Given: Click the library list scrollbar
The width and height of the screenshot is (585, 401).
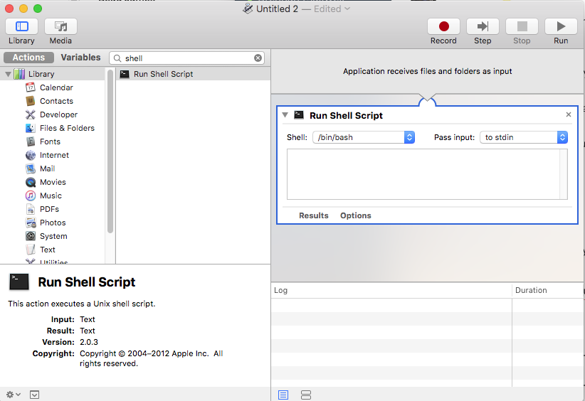Looking at the screenshot, I should click(x=110, y=151).
